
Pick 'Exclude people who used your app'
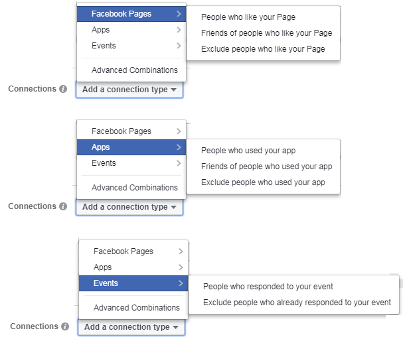263,182
